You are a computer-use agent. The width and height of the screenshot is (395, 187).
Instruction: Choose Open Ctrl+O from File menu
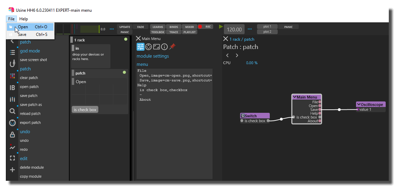coord(30,27)
